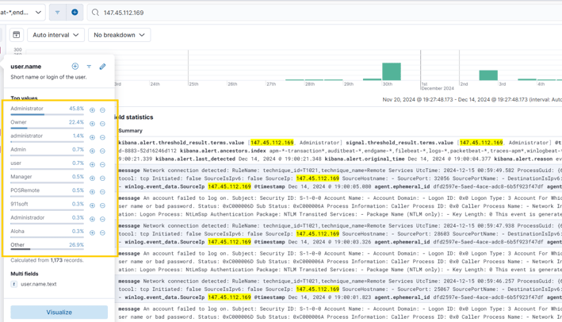Click the small histogram bar on the 3rd
Screen dimensions: 562x322
tap(527, 79)
